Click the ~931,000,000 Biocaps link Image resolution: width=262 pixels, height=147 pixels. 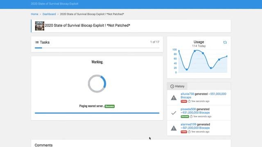point(195,113)
